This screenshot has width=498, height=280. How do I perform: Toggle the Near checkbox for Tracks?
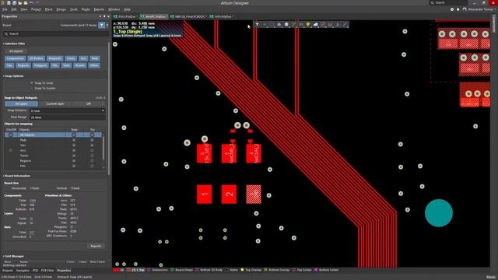point(74,156)
